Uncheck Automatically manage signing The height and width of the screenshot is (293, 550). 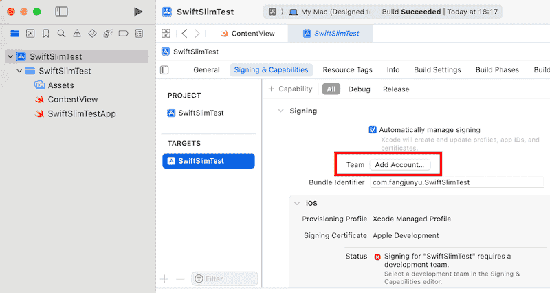(373, 129)
